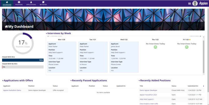
Task: Click the Closed (With Hire) status cell
Action: point(178,90)
